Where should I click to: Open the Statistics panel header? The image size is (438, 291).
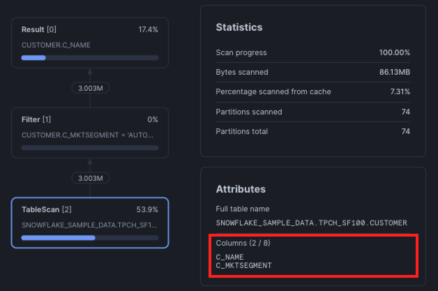click(x=239, y=27)
